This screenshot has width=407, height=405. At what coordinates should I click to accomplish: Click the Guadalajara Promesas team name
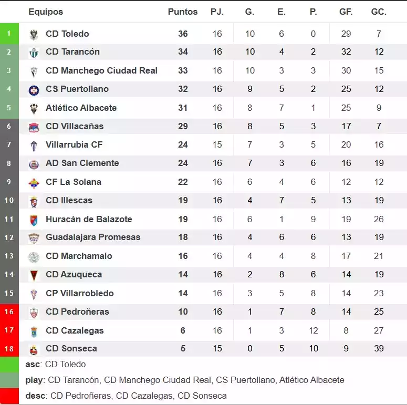[93, 237]
